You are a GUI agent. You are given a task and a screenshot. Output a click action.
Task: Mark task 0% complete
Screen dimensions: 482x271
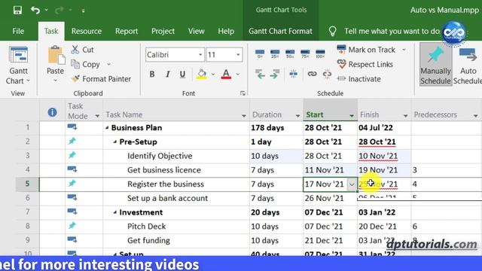[260, 53]
